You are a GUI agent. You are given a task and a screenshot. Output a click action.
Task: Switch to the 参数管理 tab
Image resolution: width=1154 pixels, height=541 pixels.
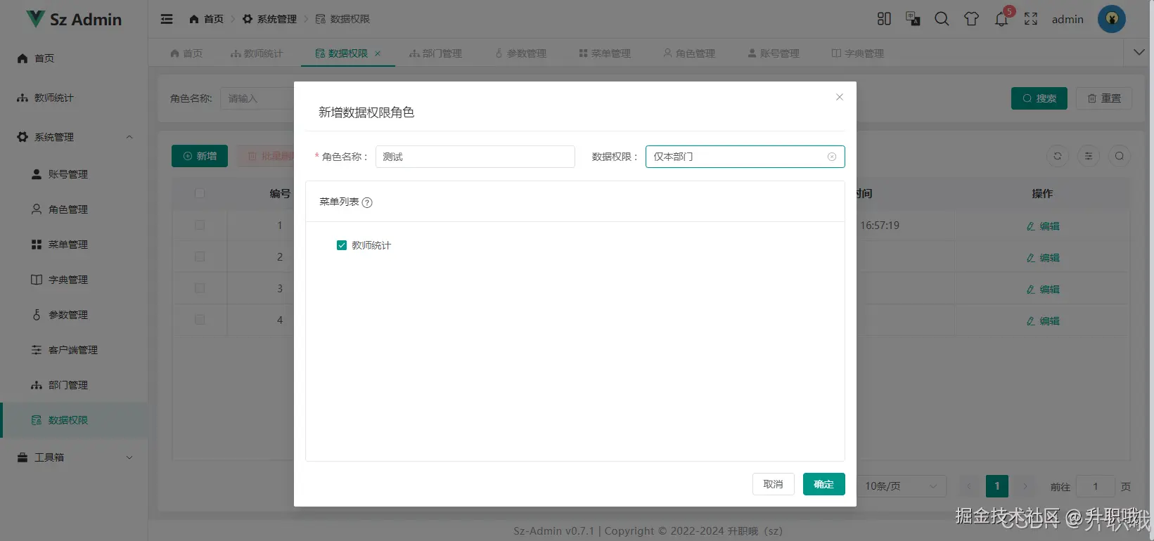[520, 53]
